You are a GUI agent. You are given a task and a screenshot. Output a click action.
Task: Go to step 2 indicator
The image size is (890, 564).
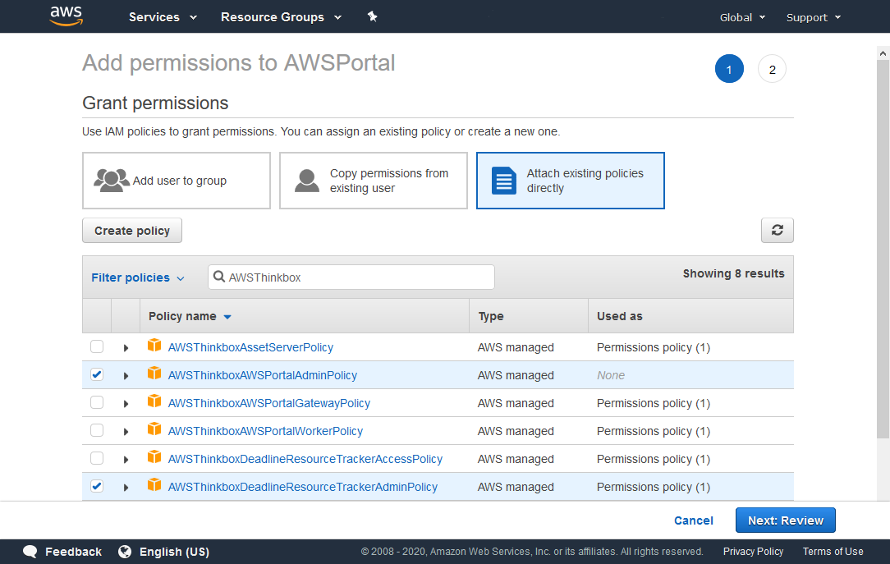coord(772,70)
